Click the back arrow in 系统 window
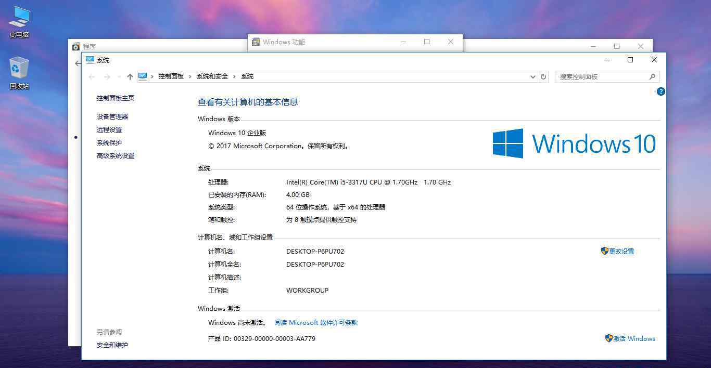 [92, 76]
